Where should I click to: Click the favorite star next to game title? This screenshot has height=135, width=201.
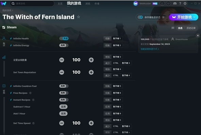79,17
